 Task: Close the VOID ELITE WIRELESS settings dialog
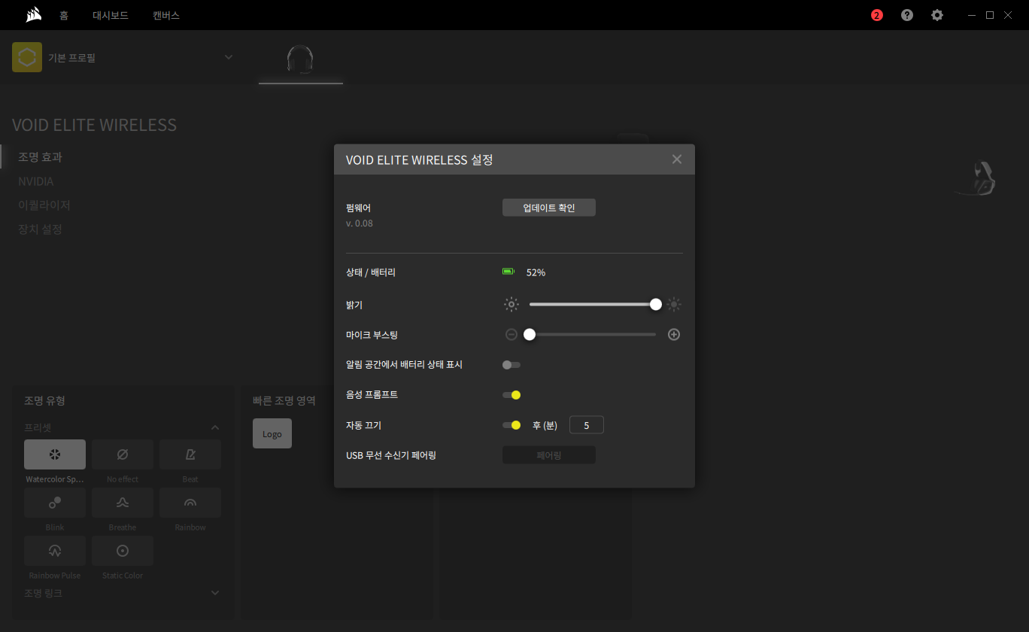677,160
